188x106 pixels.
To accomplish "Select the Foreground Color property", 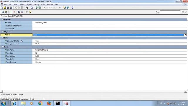I will click(x=16, y=41).
